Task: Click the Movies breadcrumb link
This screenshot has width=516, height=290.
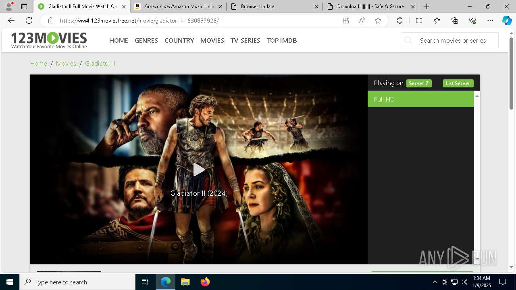Action: (x=66, y=63)
